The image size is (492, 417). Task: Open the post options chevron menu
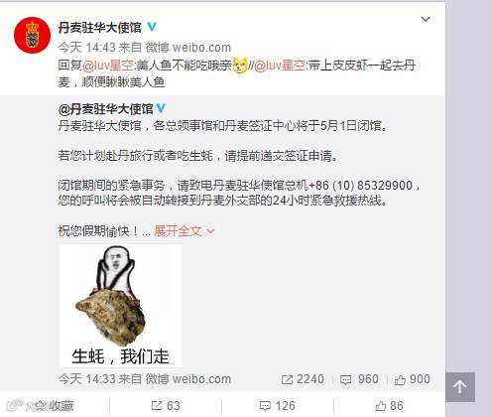pos(426,20)
